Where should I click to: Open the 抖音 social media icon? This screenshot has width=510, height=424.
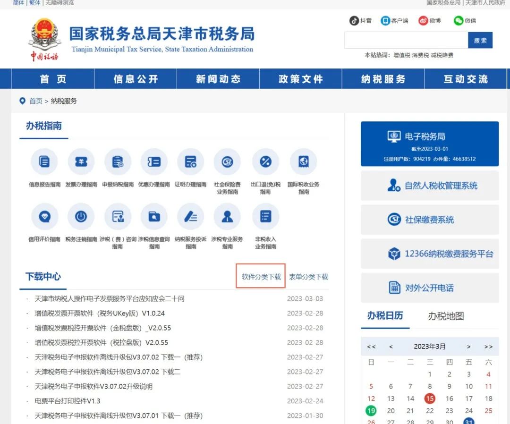point(355,21)
